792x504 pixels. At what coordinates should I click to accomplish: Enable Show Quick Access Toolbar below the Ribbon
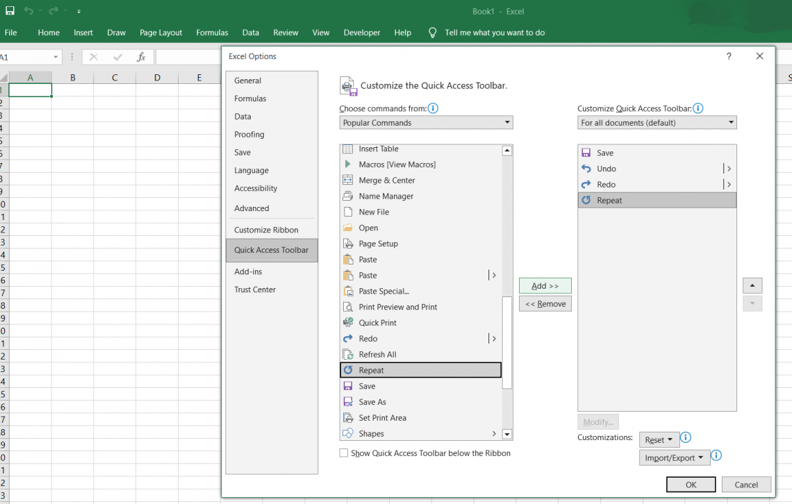(344, 453)
